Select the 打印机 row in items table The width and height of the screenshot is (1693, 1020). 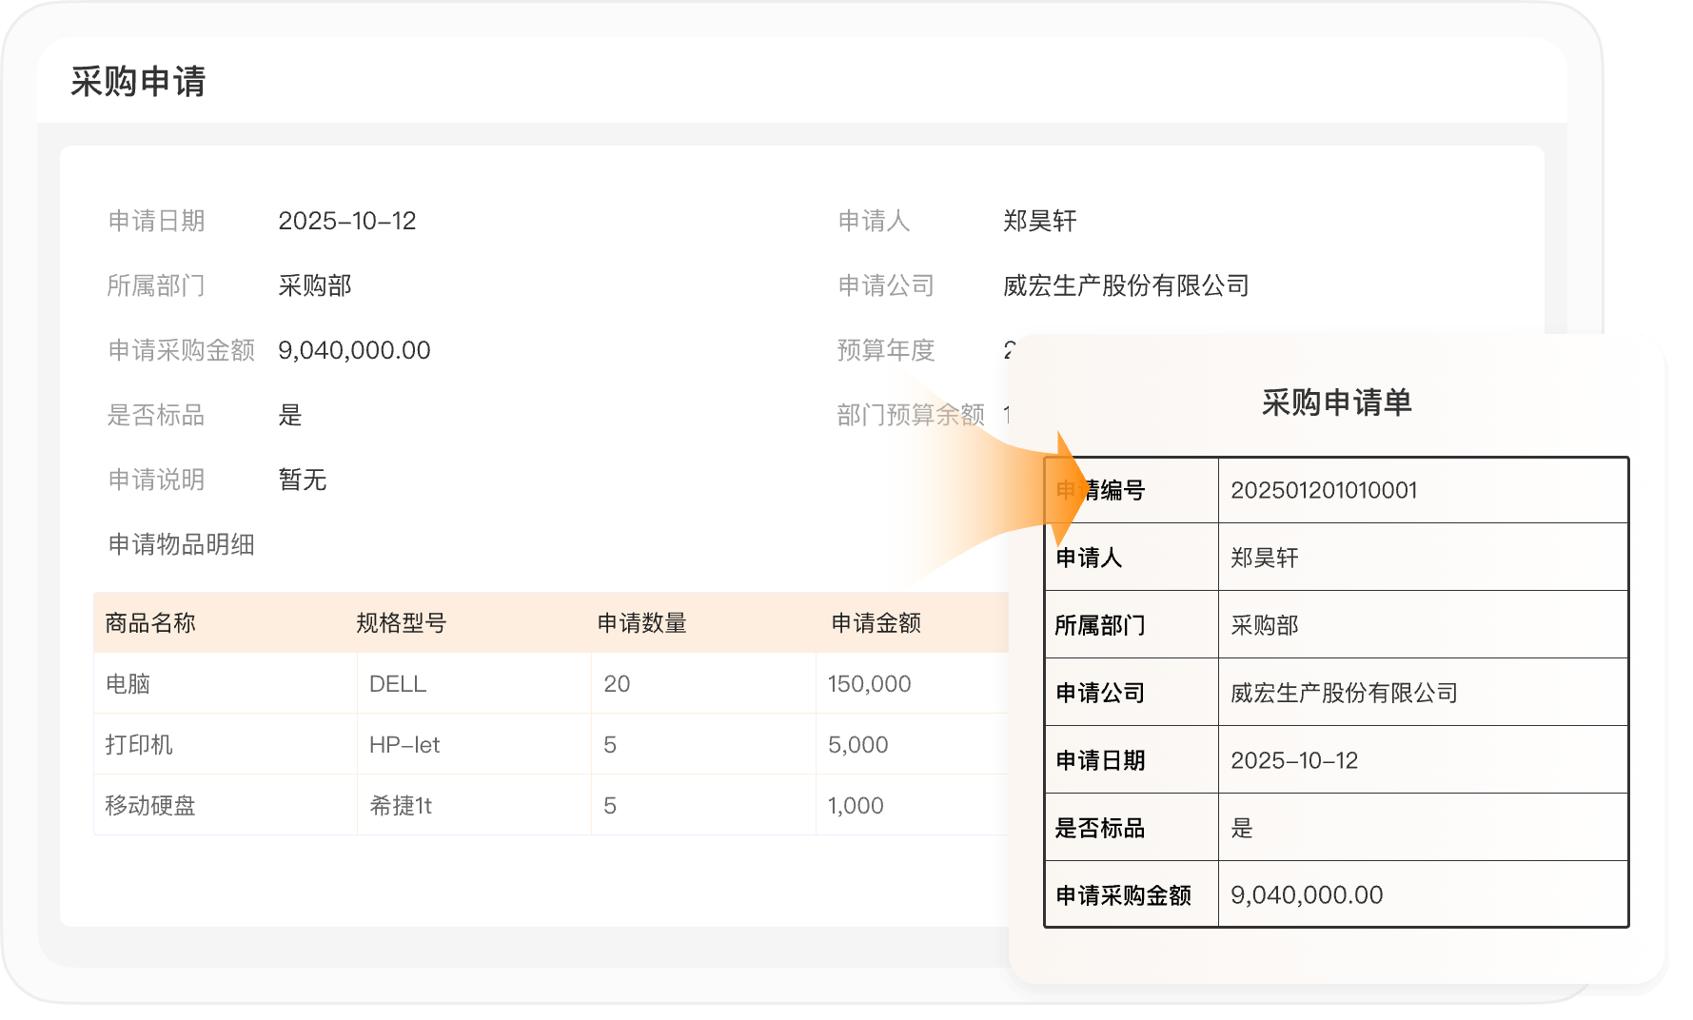[139, 745]
